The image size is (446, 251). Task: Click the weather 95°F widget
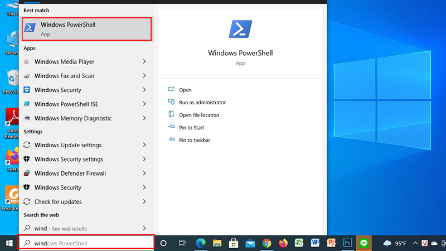[395, 243]
